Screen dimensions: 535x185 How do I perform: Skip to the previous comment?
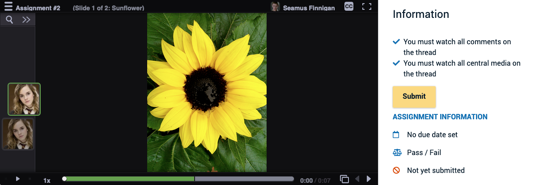pyautogui.click(x=6, y=179)
